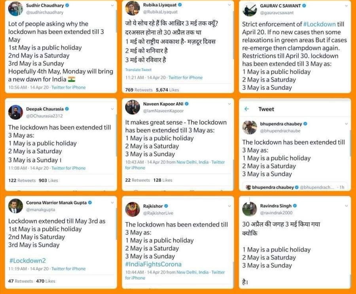Click bhupendra chaubey's profile avatar

(250, 127)
